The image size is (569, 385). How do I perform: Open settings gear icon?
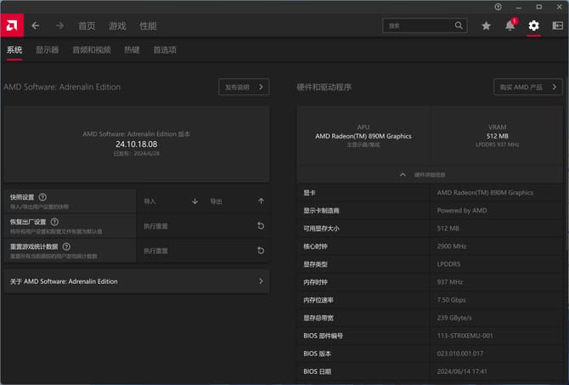(x=533, y=25)
